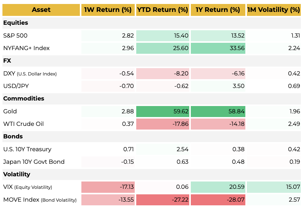
Task: Click Gold's green YTD return cell 59.62
Action: click(x=163, y=112)
